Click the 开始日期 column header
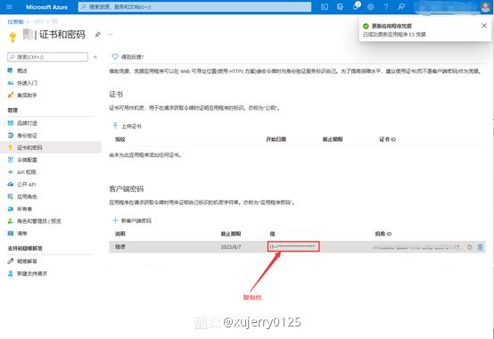Viewport: 494px width, 339px height. coord(276,139)
